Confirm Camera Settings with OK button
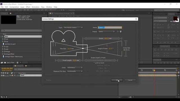 [117, 80]
